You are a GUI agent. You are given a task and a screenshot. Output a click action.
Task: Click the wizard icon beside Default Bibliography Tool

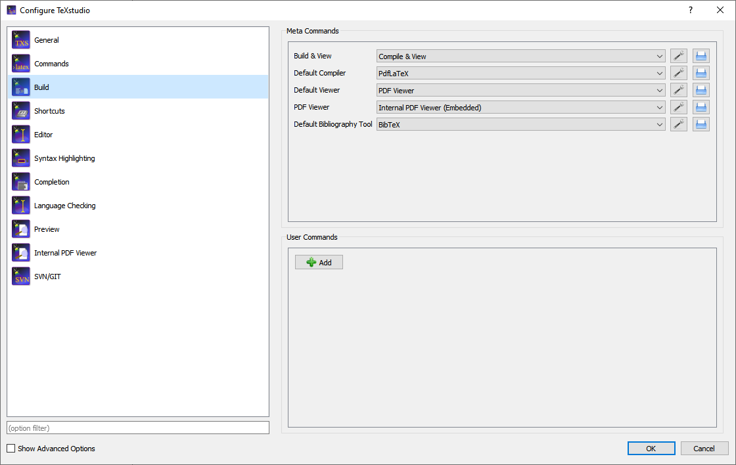click(x=678, y=124)
